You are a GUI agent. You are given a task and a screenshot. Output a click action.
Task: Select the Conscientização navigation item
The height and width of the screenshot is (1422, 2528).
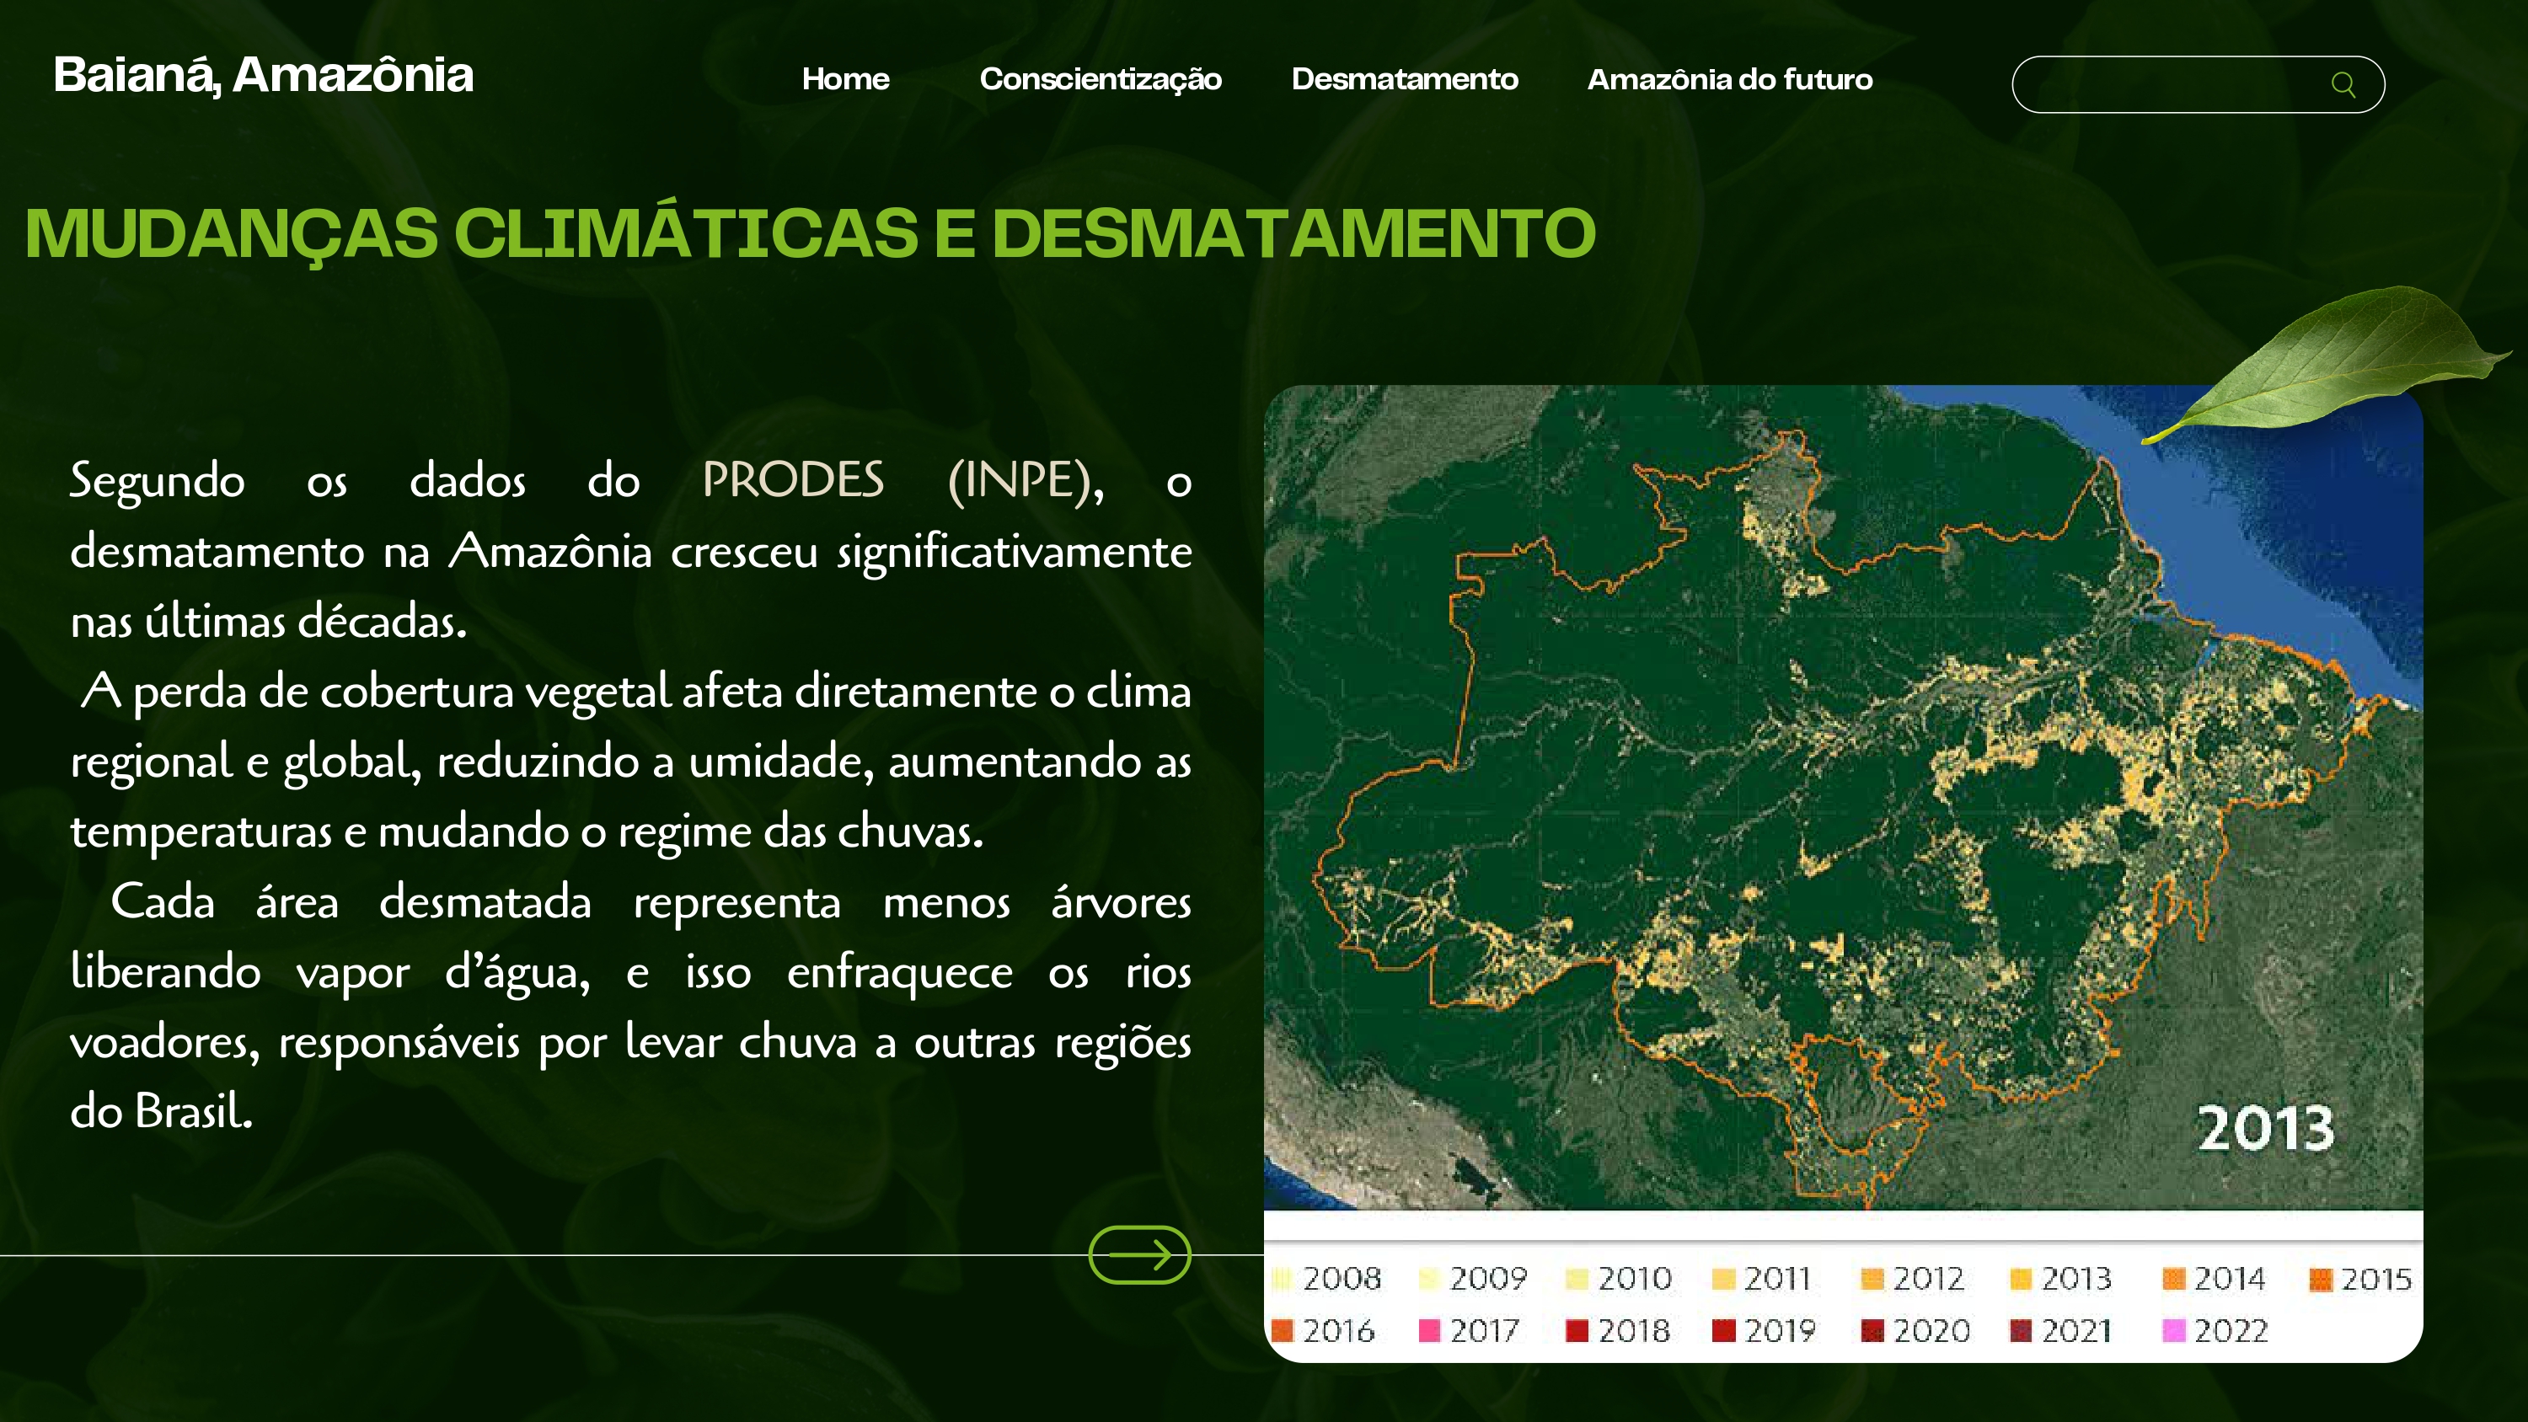tap(1101, 79)
